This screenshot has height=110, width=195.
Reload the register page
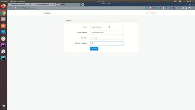click(x=16, y=8)
